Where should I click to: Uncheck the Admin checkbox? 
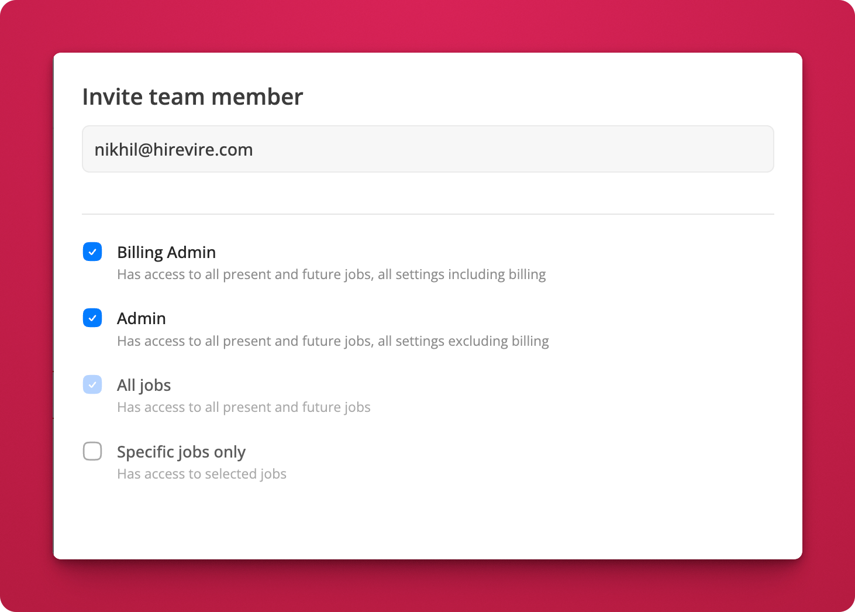92,318
